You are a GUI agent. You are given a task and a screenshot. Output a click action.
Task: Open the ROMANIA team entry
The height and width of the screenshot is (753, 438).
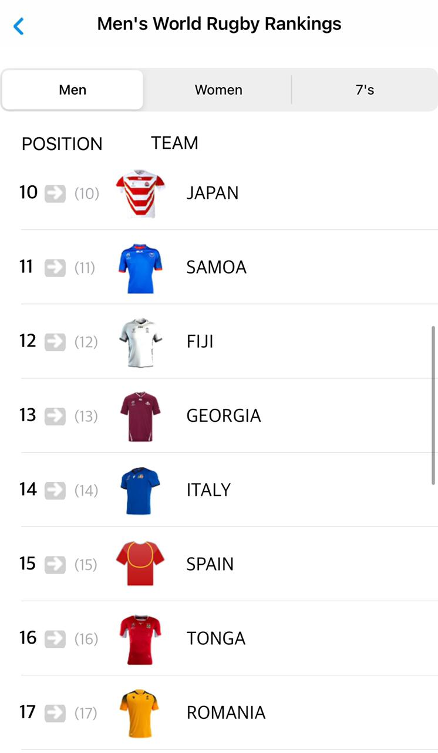[x=226, y=713]
